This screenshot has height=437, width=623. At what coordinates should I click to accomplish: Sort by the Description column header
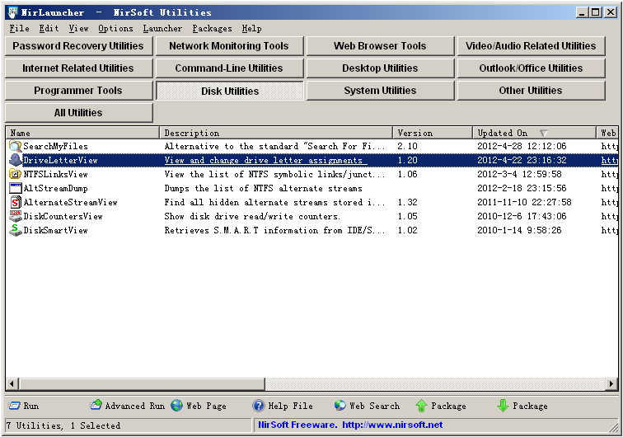pos(276,133)
